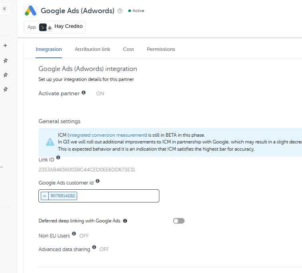Click info icon next to Link ID
Image resolution: width=302 pixels, height=273 pixels.
[58, 158]
